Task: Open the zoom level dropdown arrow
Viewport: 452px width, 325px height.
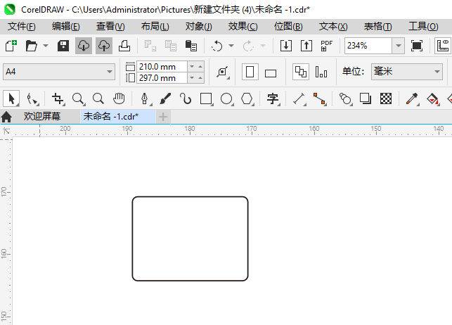Action: click(399, 46)
